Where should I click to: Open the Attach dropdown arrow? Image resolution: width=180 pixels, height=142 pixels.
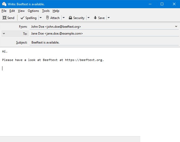pos(64,18)
